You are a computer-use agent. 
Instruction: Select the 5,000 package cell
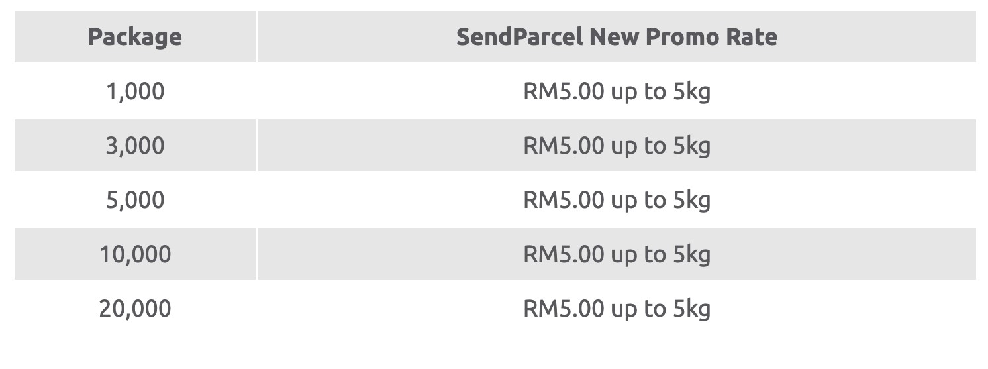135,199
